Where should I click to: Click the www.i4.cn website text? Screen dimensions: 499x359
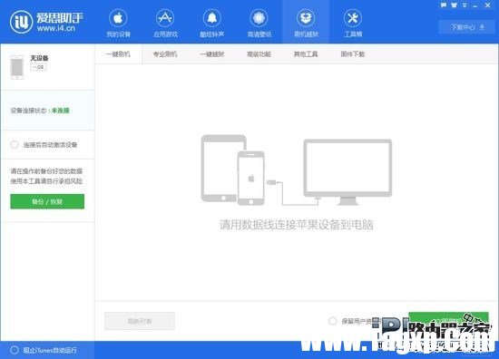56,28
